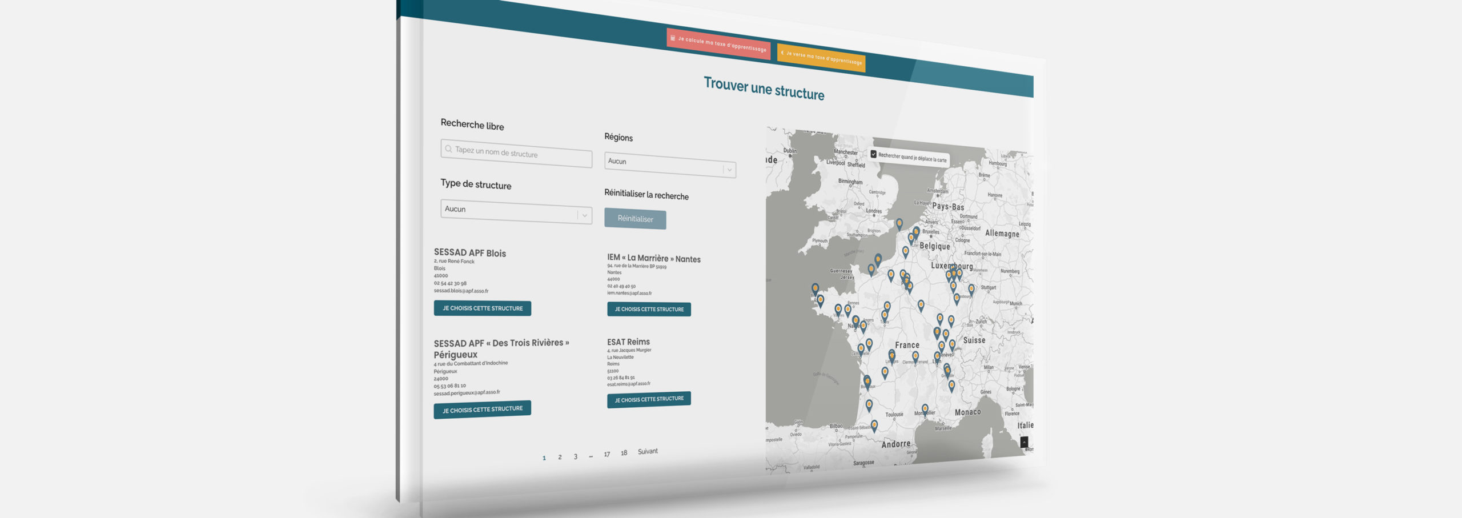This screenshot has height=518, width=1462.
Task: Click the calculator icon on red button
Action: pyautogui.click(x=673, y=38)
